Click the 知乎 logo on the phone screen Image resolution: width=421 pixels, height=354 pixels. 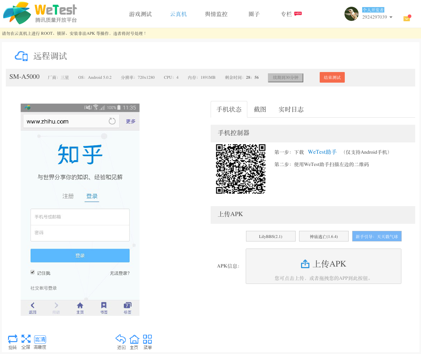[80, 154]
